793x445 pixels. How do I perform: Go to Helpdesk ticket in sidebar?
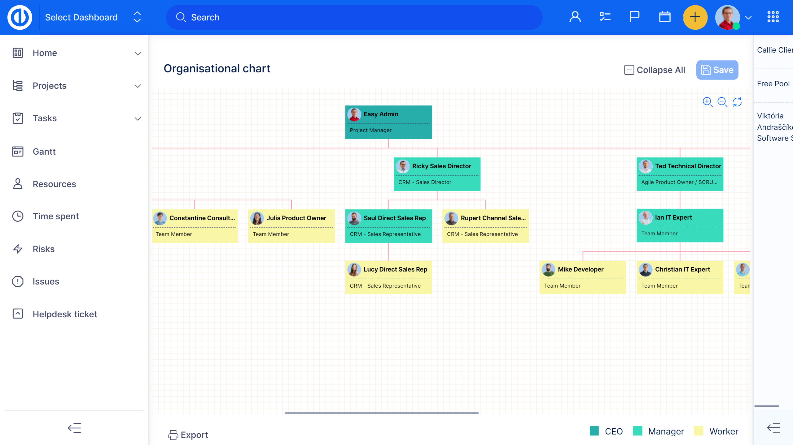(65, 314)
